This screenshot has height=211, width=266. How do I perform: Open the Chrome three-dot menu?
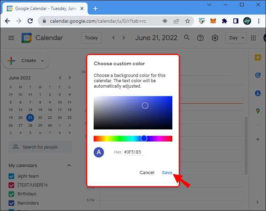click(259, 21)
